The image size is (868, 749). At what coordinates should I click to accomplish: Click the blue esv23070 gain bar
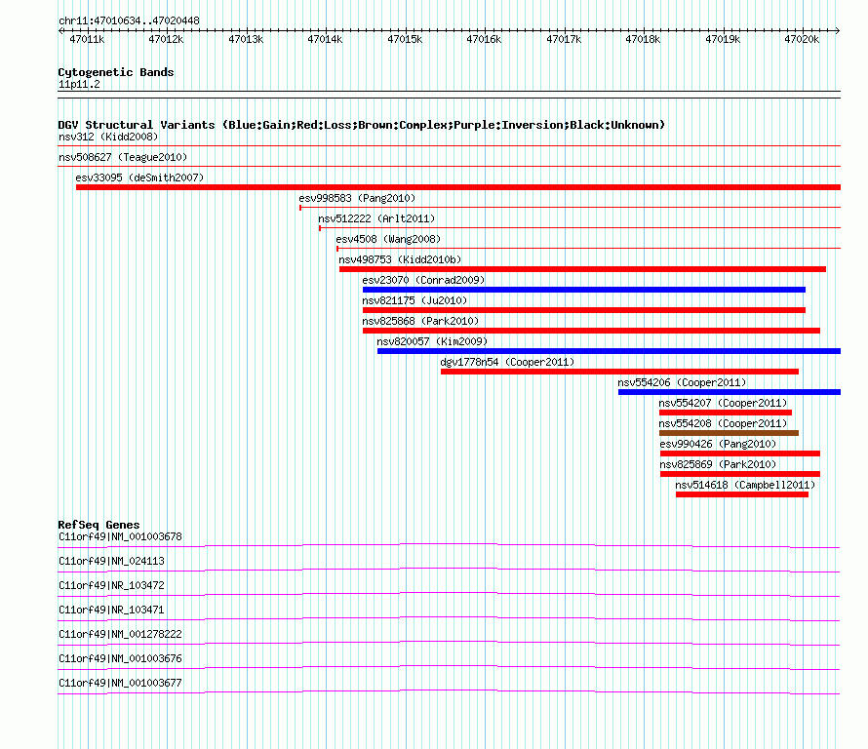[x=584, y=290]
